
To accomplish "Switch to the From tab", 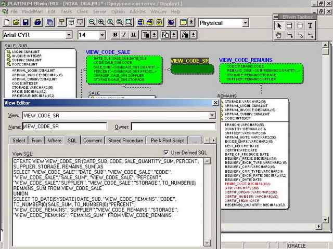I will click(36, 141).
